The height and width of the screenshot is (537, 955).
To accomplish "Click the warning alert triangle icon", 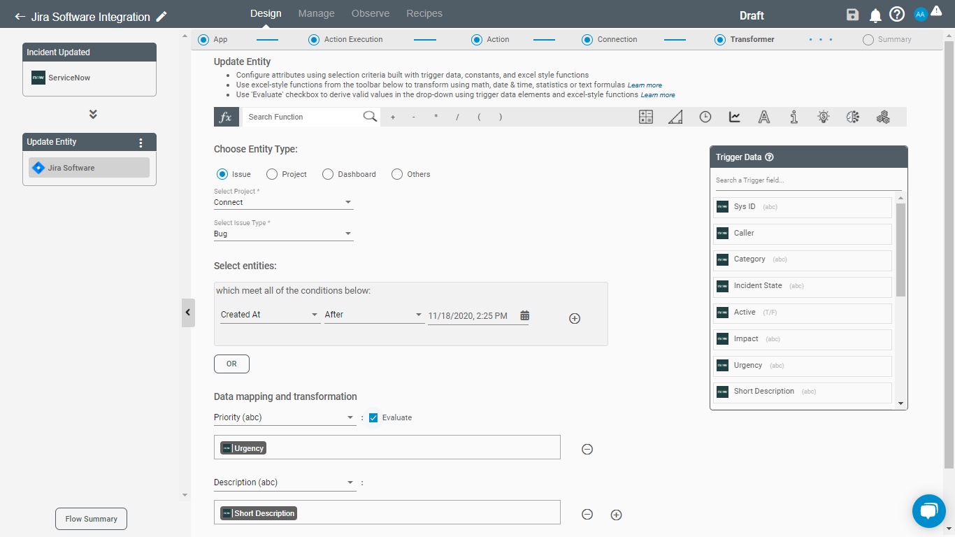I will (x=936, y=10).
